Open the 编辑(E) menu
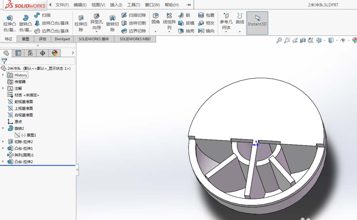This screenshot has height=220, width=357. click(80, 5)
